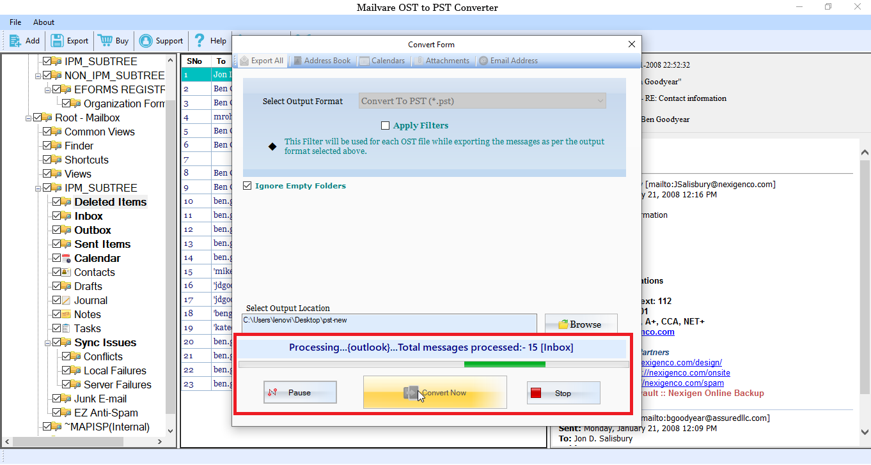Click the Drafts folder icon
The width and height of the screenshot is (871, 465).
click(x=67, y=286)
